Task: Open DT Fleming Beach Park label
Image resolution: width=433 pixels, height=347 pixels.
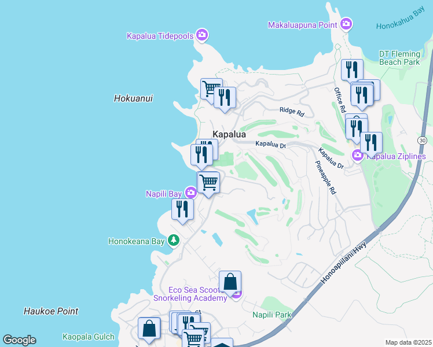Action: click(399, 58)
